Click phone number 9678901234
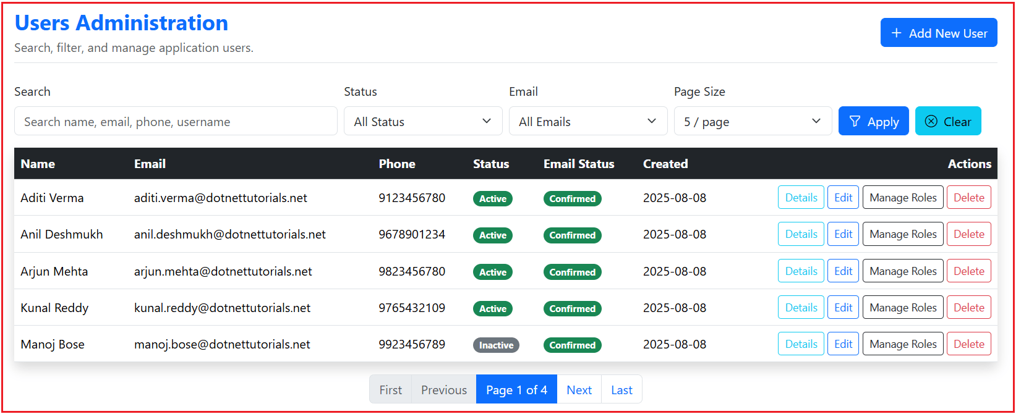 [x=412, y=234]
